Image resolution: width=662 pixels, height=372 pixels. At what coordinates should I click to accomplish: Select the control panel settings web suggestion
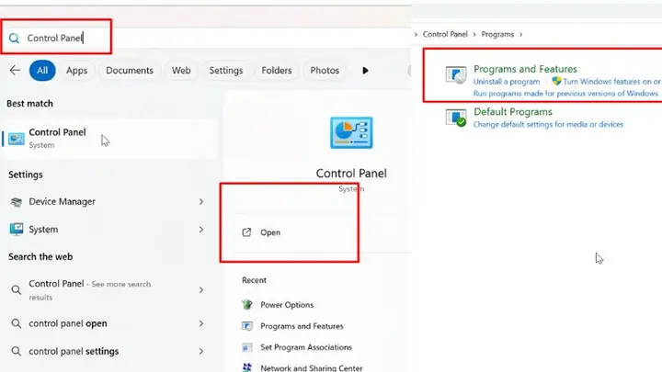107,351
